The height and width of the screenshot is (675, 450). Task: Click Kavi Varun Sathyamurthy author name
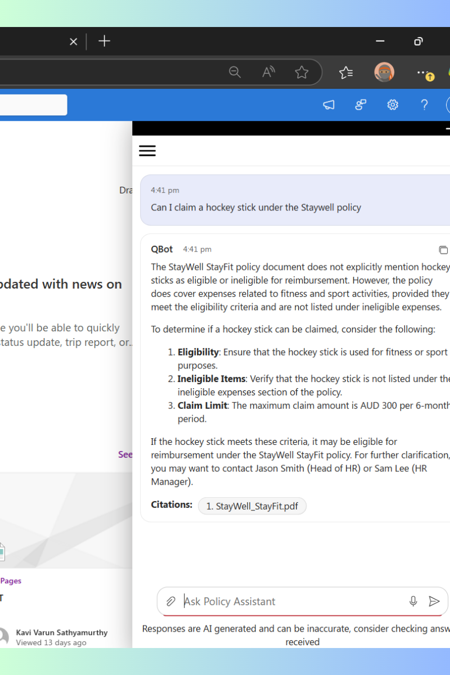click(x=62, y=633)
